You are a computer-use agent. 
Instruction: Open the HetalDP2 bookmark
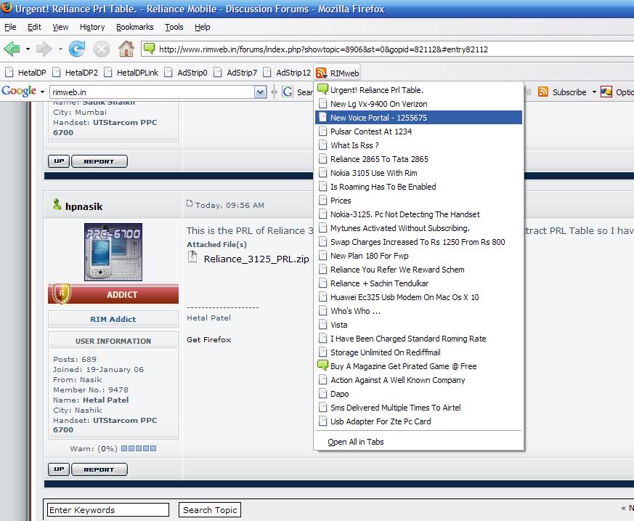click(76, 73)
